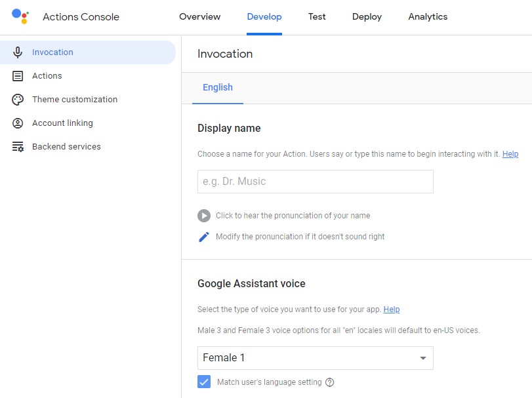This screenshot has height=398, width=532.
Task: Open the Analytics tab
Action: pos(428,17)
